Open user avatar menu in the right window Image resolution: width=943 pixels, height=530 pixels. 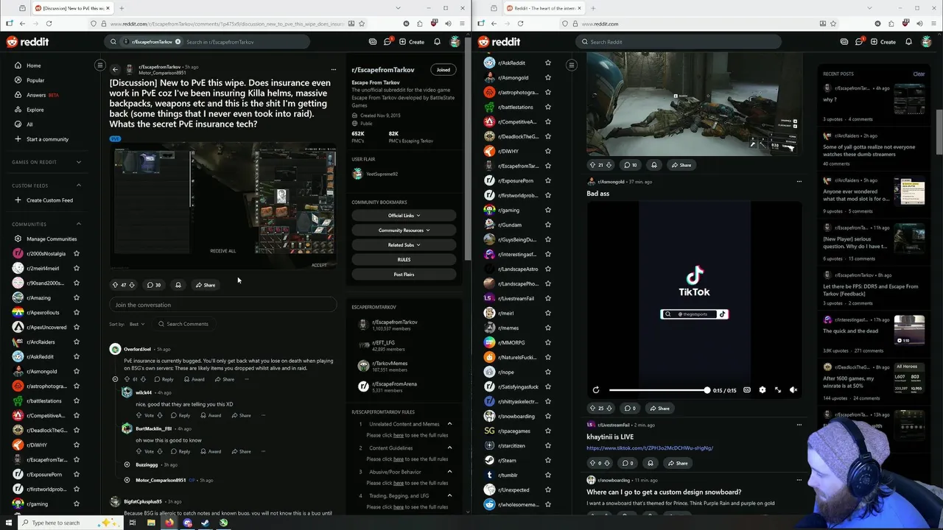(928, 42)
